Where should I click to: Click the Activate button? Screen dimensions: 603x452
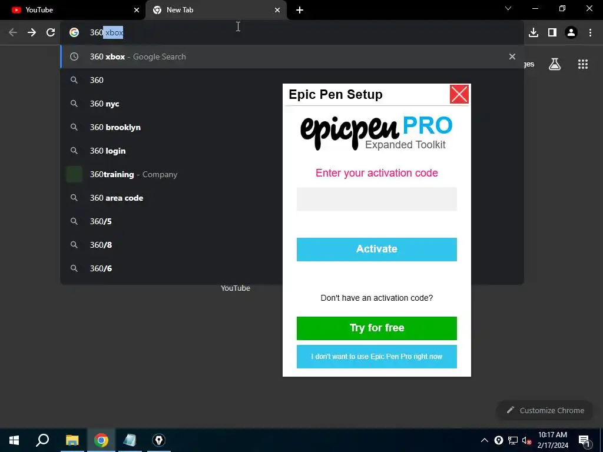tap(376, 250)
